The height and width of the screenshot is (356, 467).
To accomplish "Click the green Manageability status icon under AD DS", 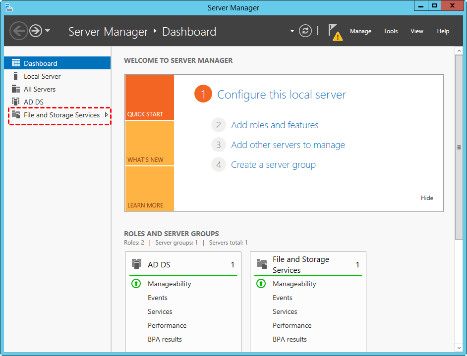I will pyautogui.click(x=136, y=284).
